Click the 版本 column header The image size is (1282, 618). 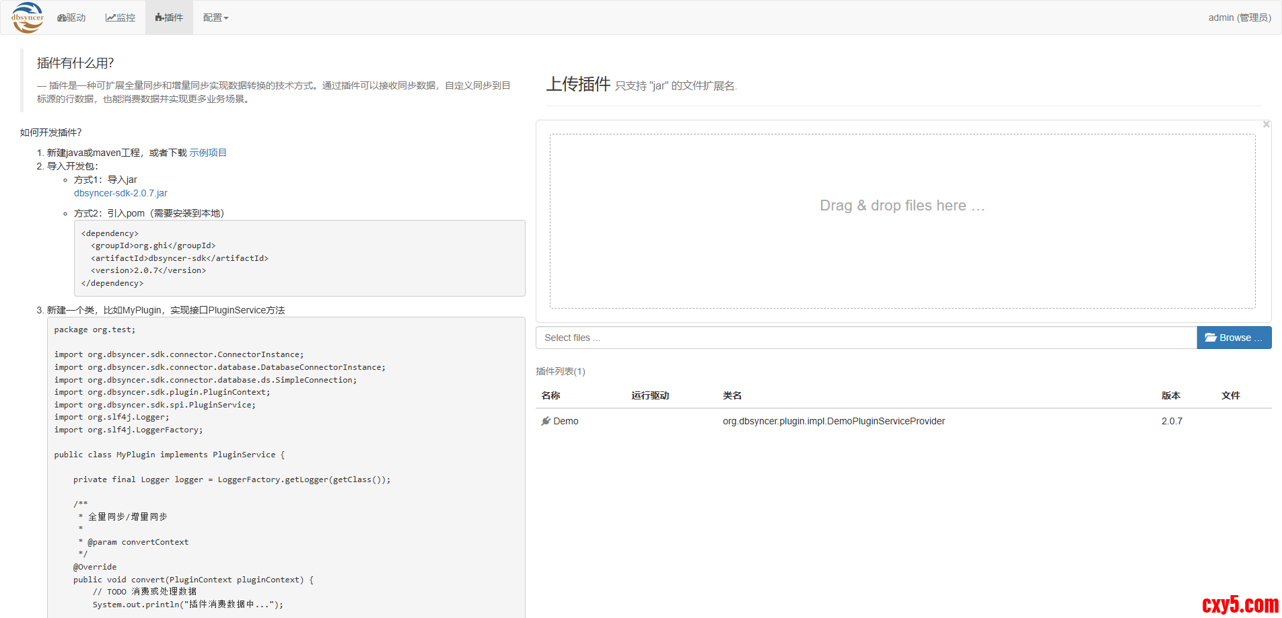coord(1171,395)
